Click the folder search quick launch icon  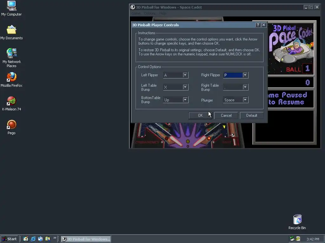coord(48,239)
